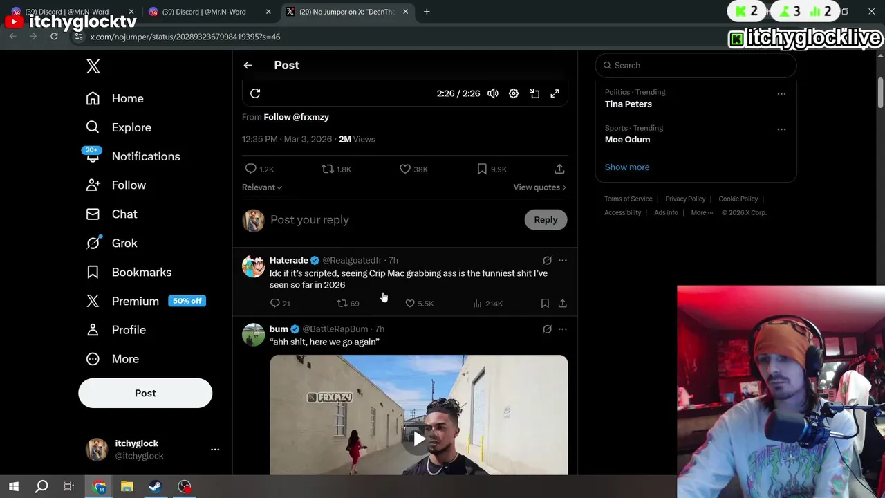View analytics for Haterade's 214K views
The width and height of the screenshot is (885, 498).
[x=487, y=304]
